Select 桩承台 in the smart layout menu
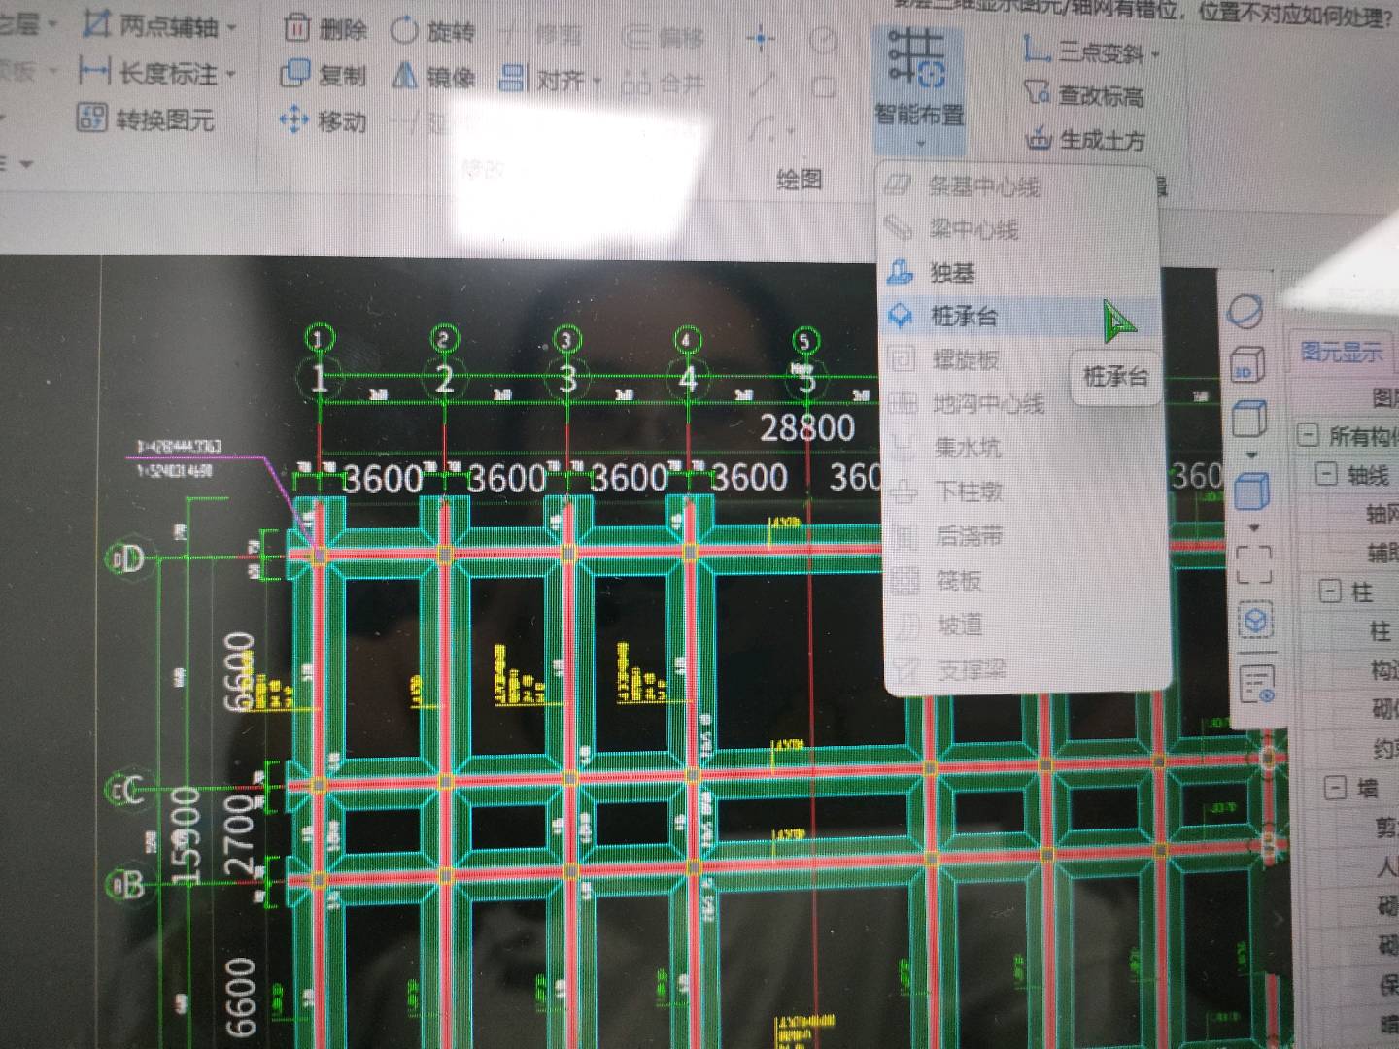The width and height of the screenshot is (1399, 1049). pos(1020,316)
